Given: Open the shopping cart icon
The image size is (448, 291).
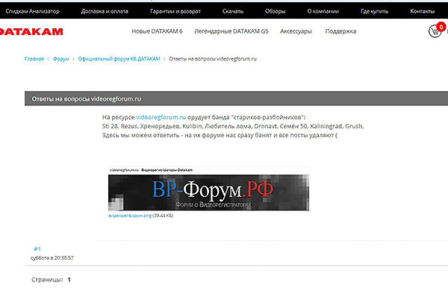Looking at the screenshot, I should [x=435, y=31].
